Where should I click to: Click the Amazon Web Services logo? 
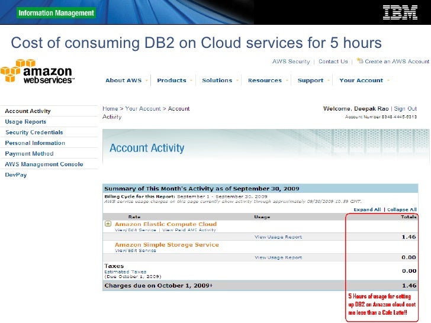37,72
